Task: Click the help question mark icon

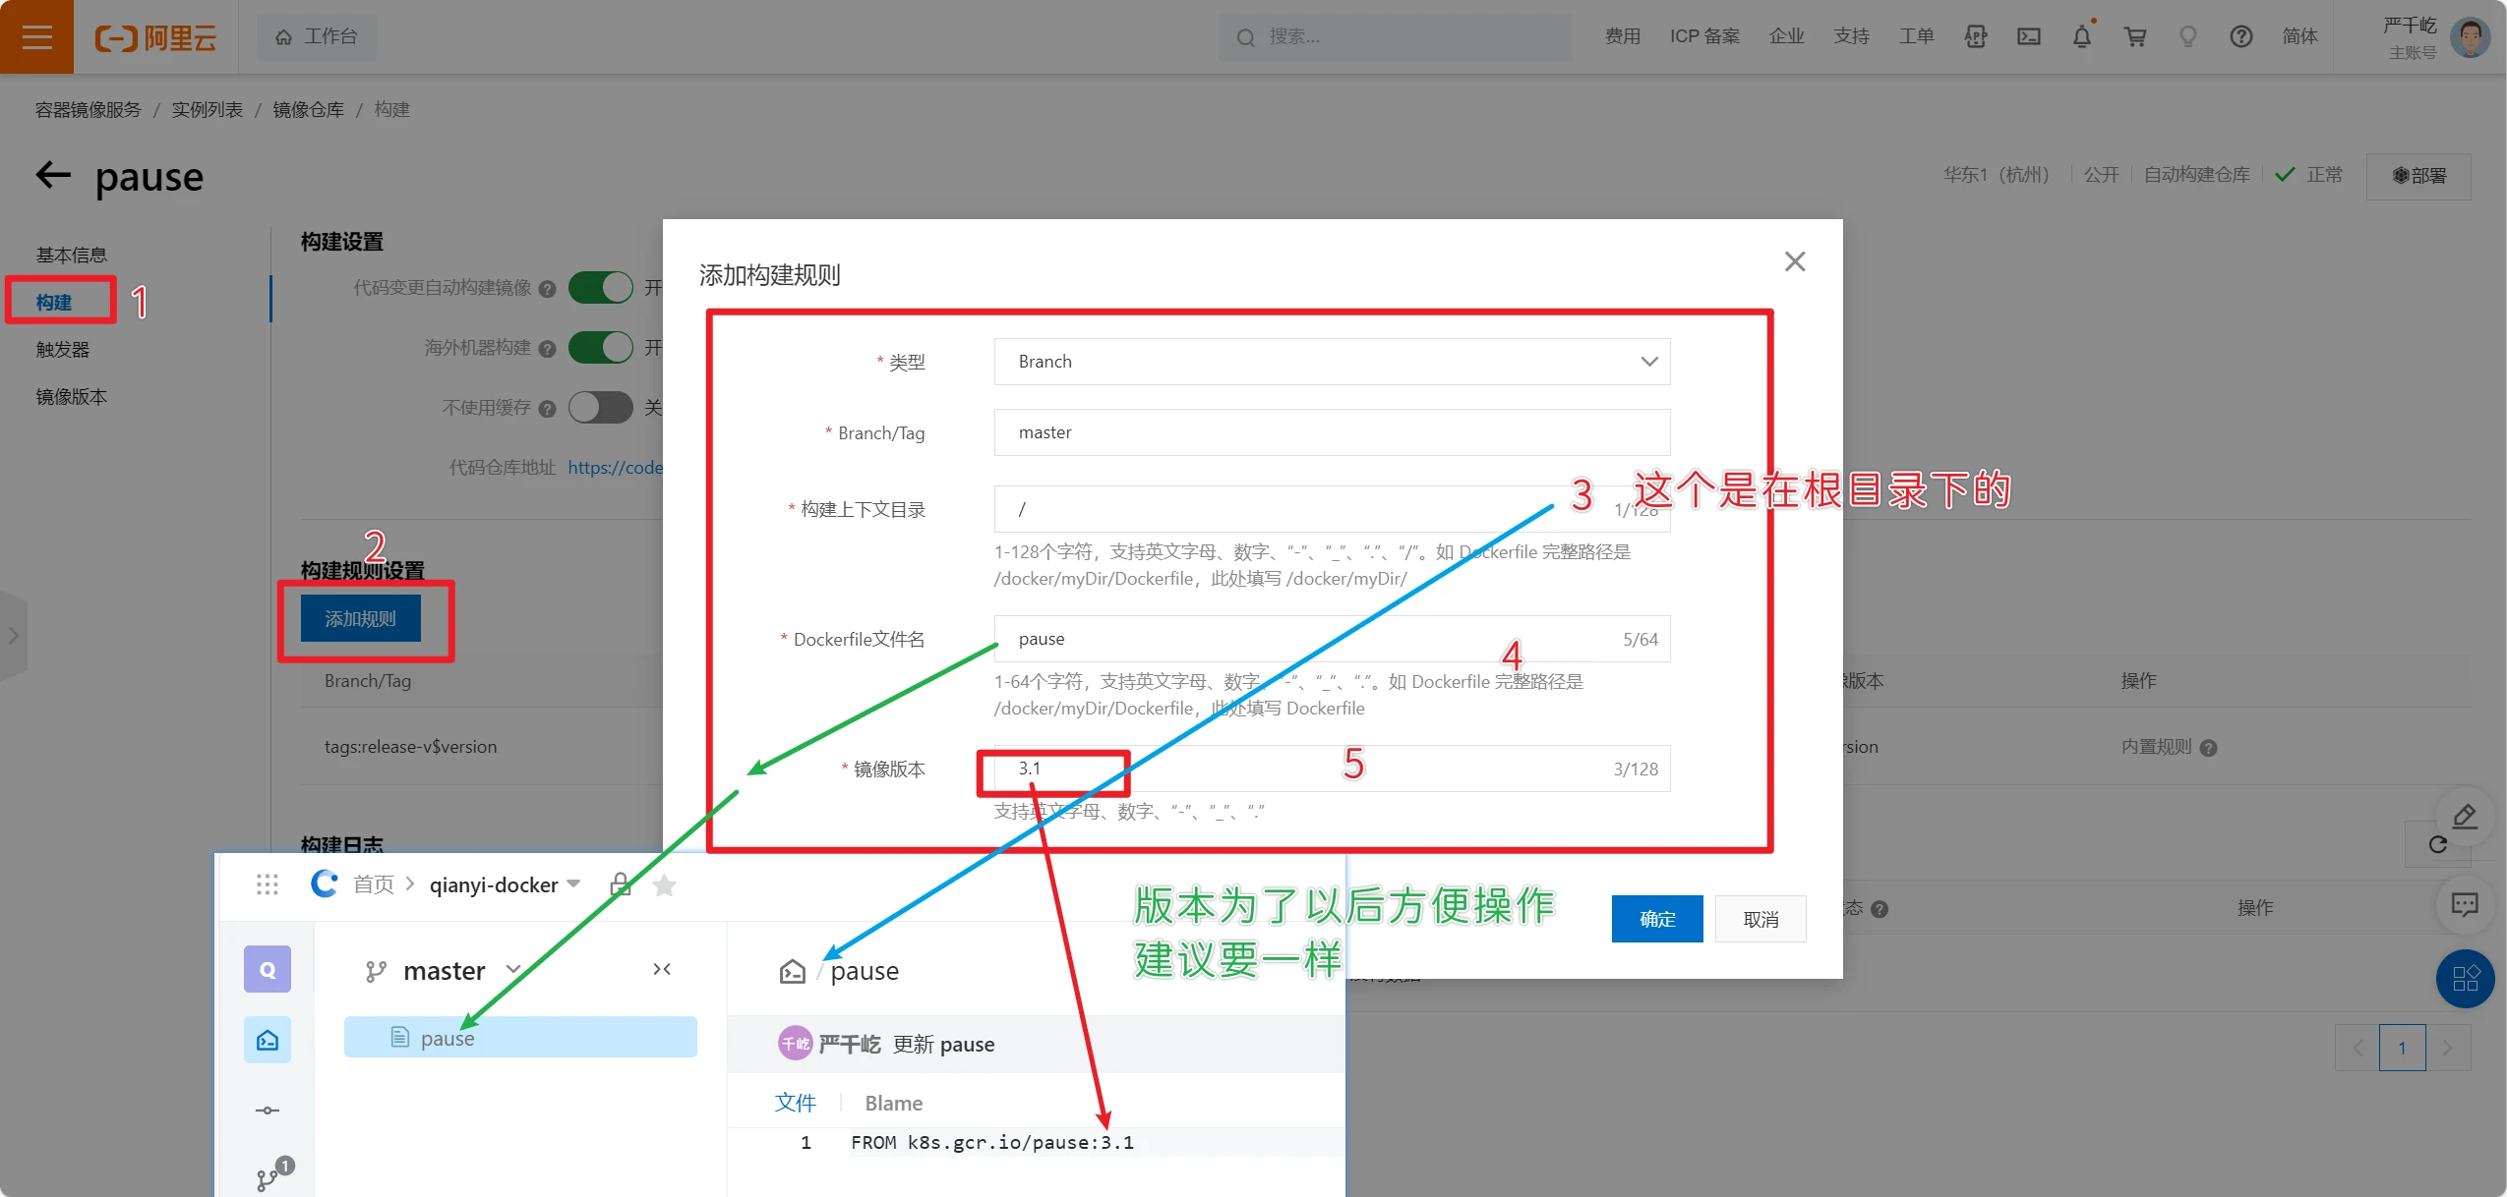Action: [2240, 36]
